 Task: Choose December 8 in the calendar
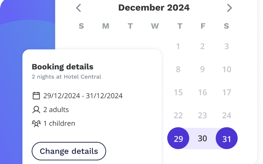178,70
